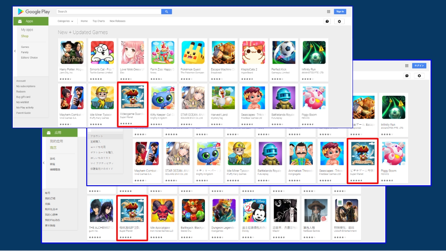Open the Google Play logo link
Screen dimensions: 446x251
[x=34, y=12]
